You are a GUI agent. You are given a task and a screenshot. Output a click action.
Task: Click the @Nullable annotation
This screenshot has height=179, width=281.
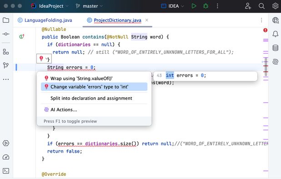point(54,29)
